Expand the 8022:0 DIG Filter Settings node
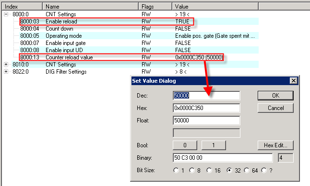310x186 pixels. pos(6,72)
